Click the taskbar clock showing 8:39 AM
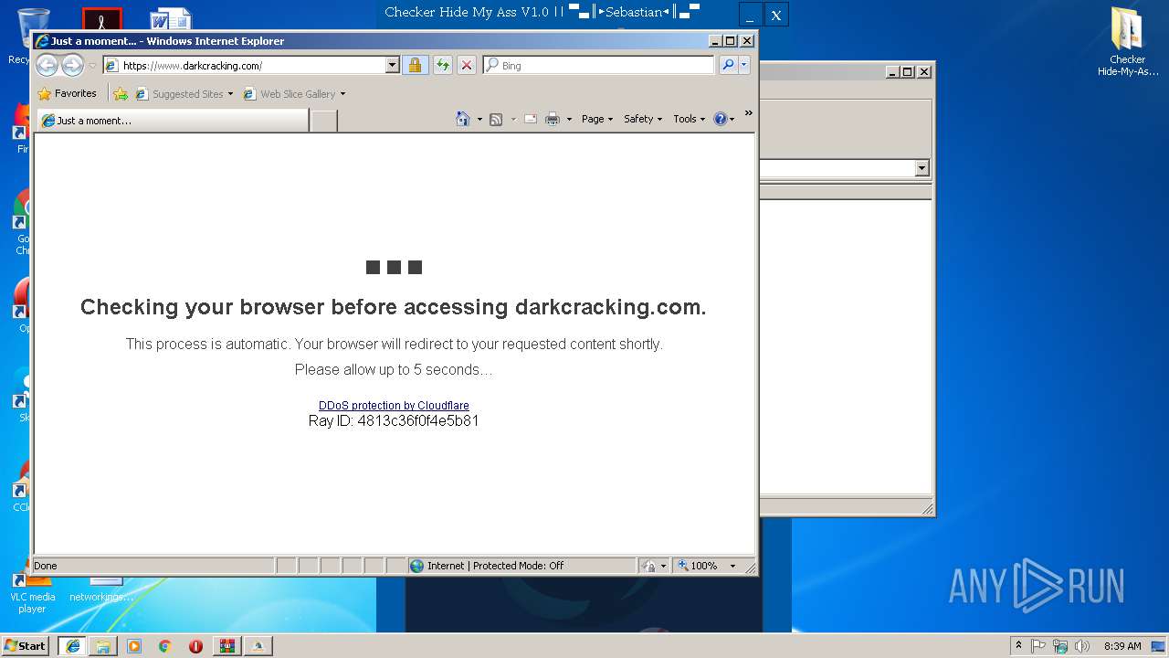 [1122, 646]
